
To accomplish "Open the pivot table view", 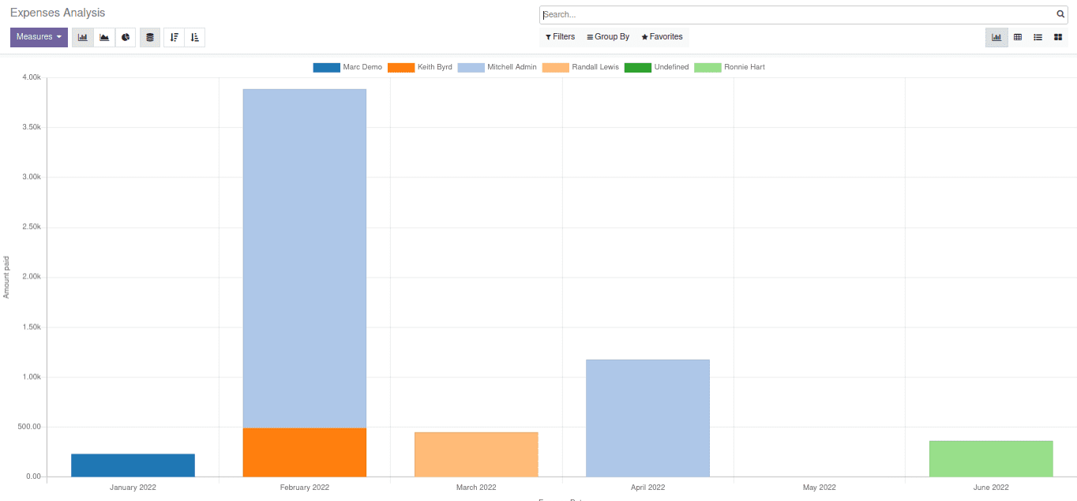I will click(x=1017, y=37).
